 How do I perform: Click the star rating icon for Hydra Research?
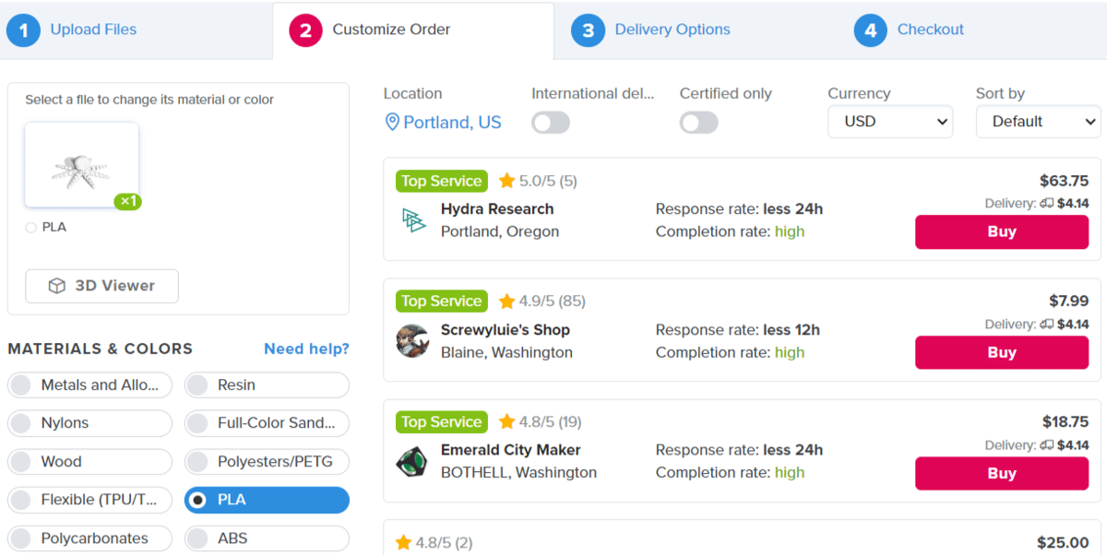coord(506,181)
